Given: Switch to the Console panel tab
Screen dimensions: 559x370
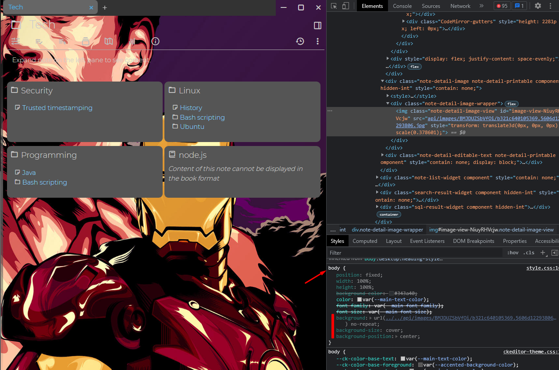Looking at the screenshot, I should (402, 6).
